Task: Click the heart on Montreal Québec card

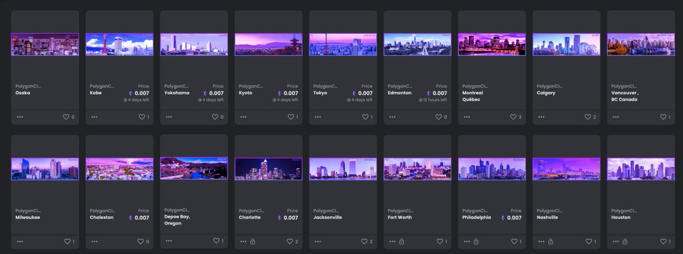Action: point(514,117)
